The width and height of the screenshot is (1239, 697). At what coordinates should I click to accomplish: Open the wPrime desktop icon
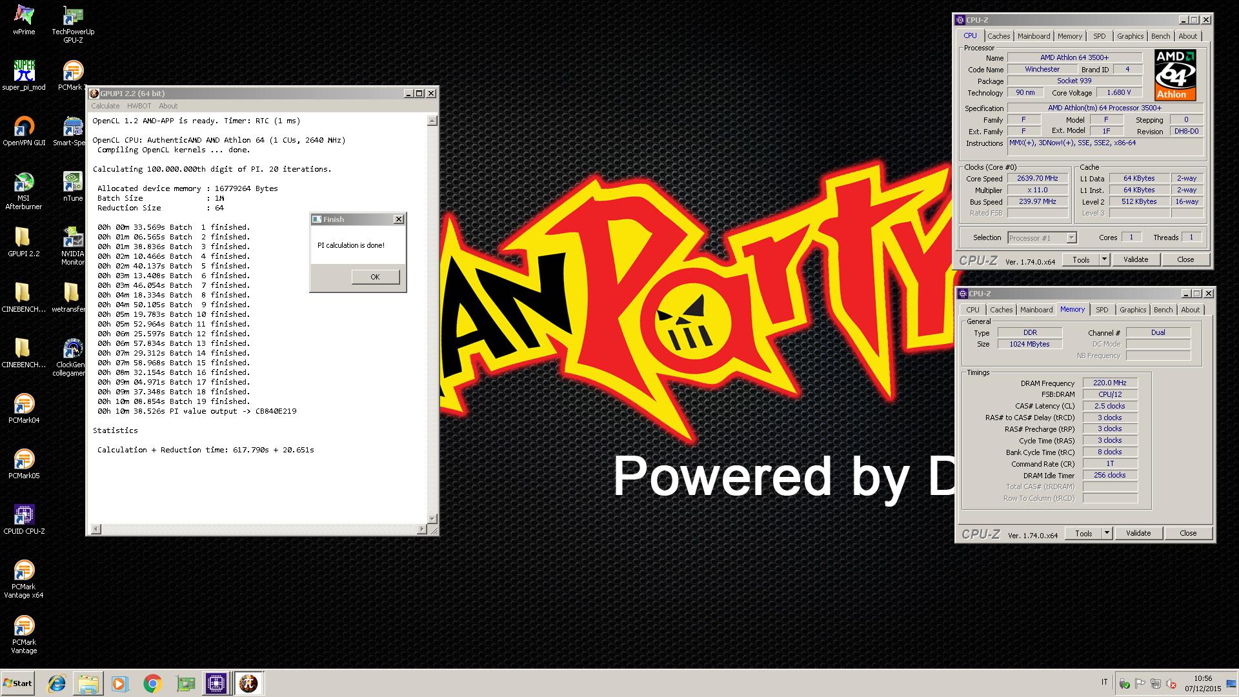24,20
